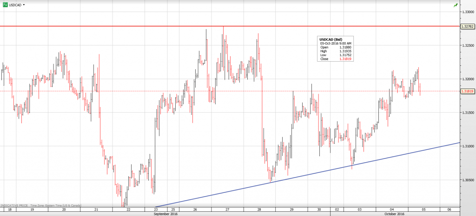Viewport: 476px width, 216px height.
Task: Click the 1.33000 price axis label
Action: pyautogui.click(x=468, y=12)
